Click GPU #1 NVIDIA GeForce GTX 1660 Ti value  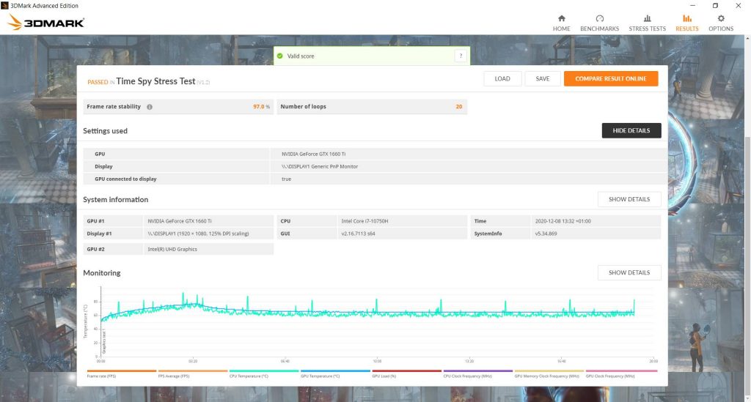[179, 221]
